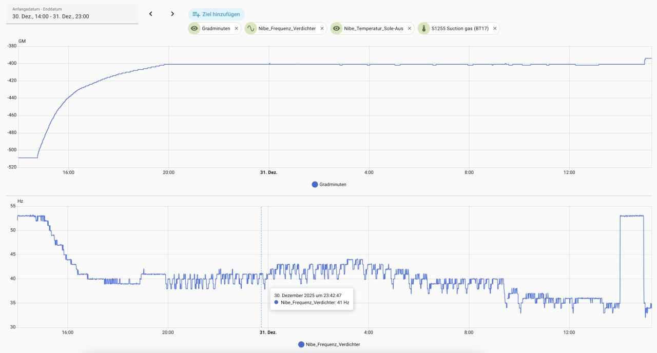Remove the Nibe_Temperatur_Sole-Aus entity with its X
Viewport: 657px width, 353px height.
(409, 29)
